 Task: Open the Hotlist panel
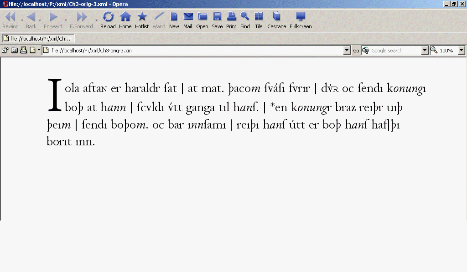(x=142, y=21)
